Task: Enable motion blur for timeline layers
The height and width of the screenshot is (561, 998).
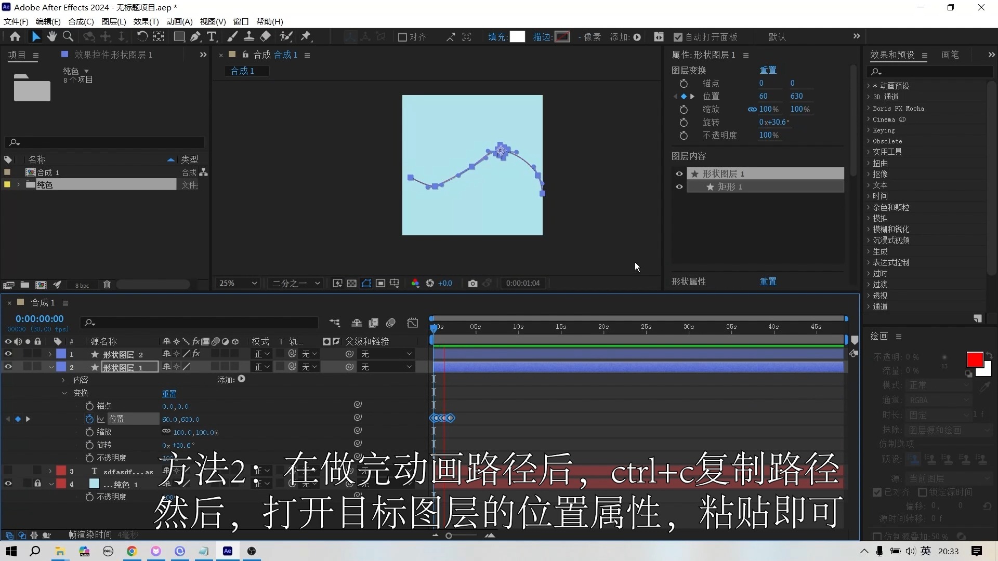Action: tap(391, 323)
